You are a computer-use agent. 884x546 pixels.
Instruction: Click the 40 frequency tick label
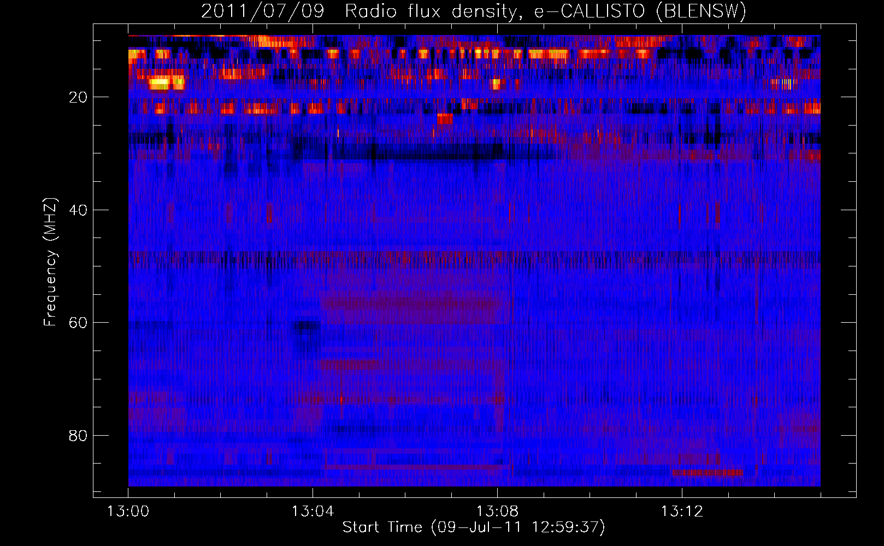click(x=78, y=210)
